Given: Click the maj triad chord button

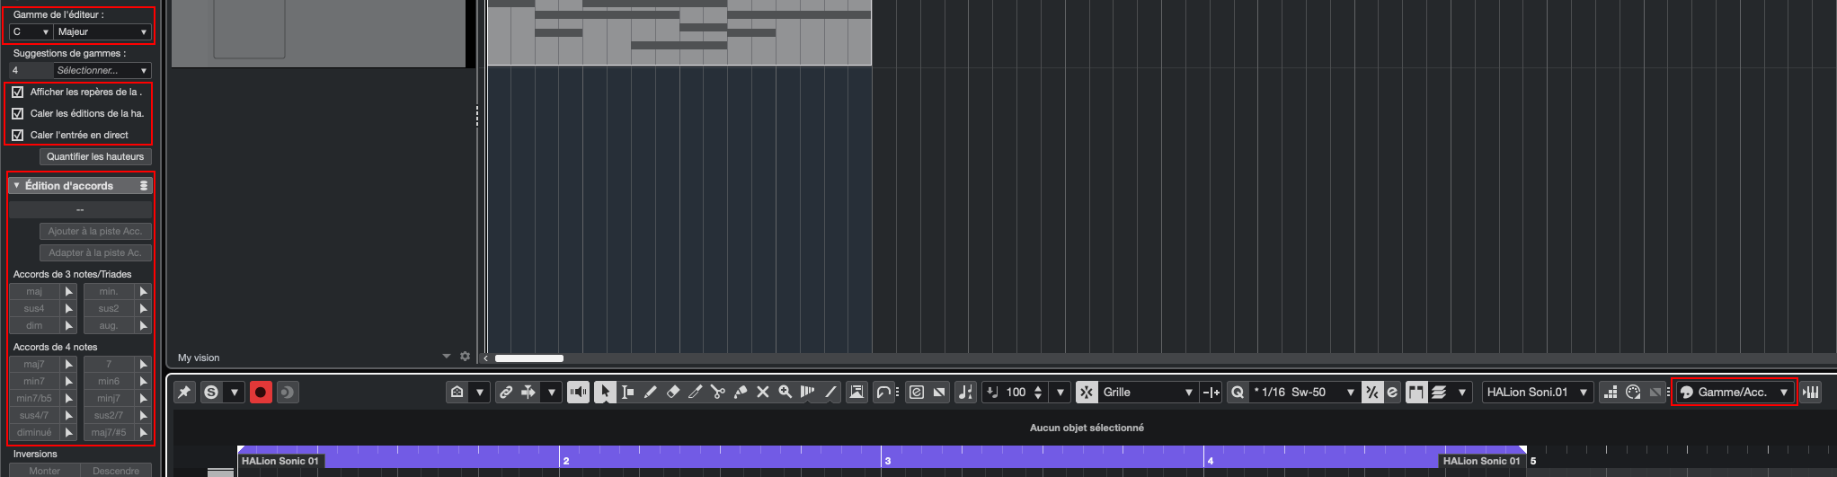Looking at the screenshot, I should (34, 291).
